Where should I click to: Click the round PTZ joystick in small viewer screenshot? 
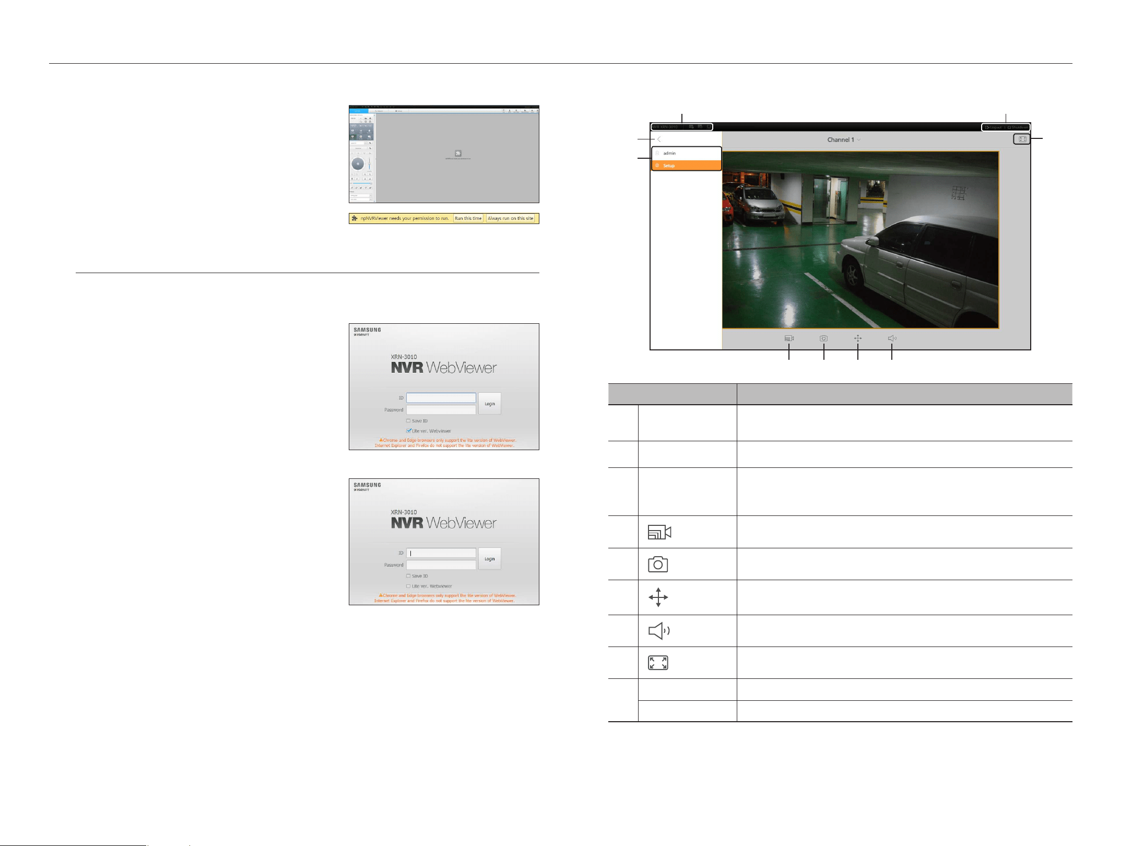[x=358, y=164]
